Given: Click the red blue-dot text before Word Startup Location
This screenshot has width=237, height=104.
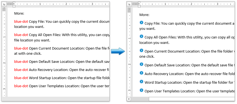Looking at the screenshot, I should [21, 78].
